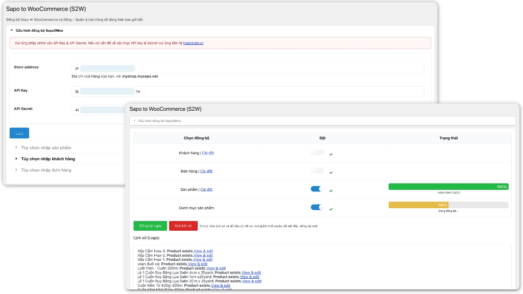The image size is (523, 294).
Task: Click green checkmark in Danh mục sản phẩm row
Action: coord(331,209)
